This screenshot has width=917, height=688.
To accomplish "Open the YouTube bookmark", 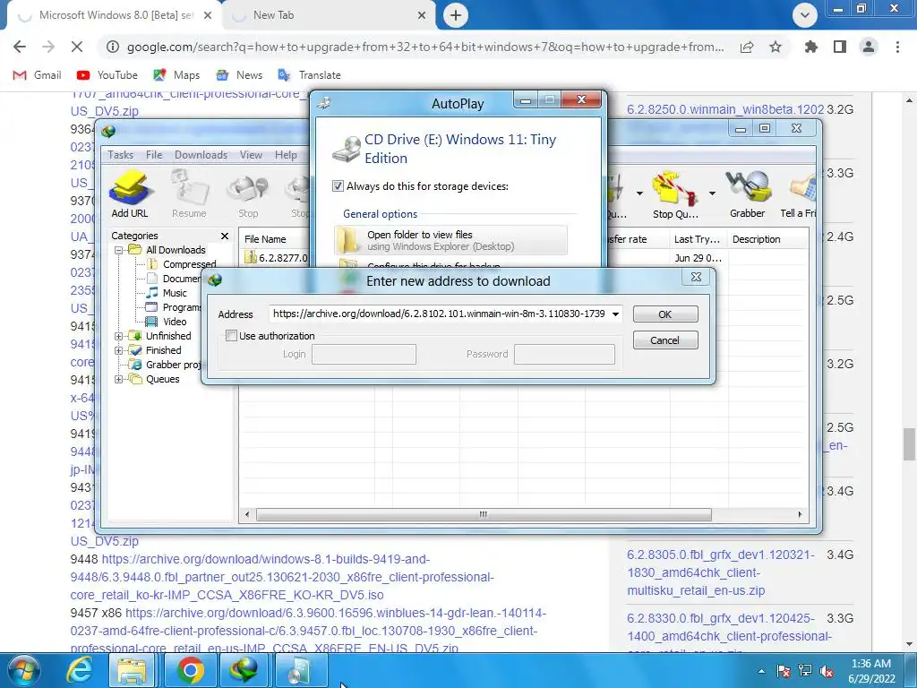I will 107,75.
